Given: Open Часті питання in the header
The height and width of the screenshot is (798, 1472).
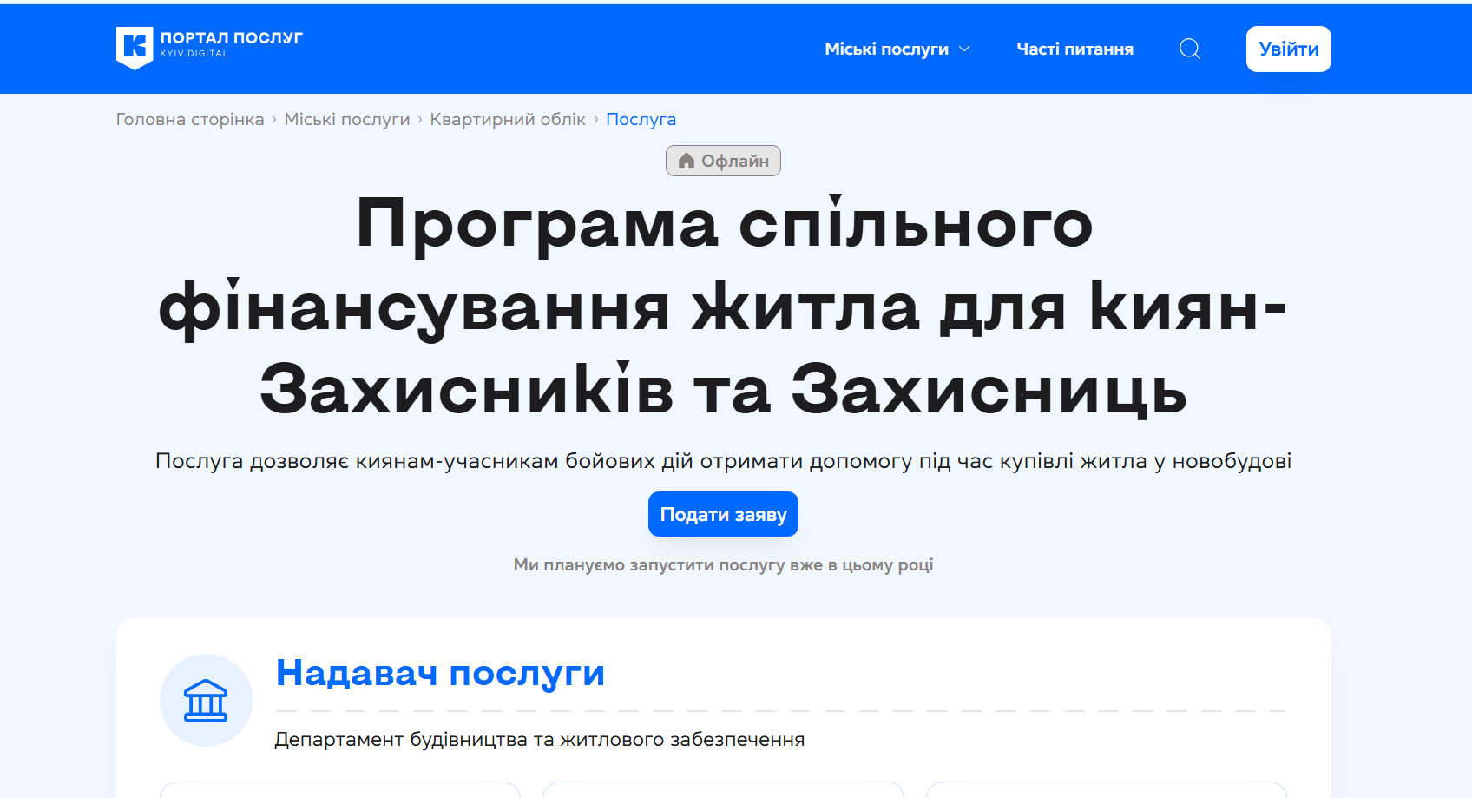Looking at the screenshot, I should (1074, 49).
